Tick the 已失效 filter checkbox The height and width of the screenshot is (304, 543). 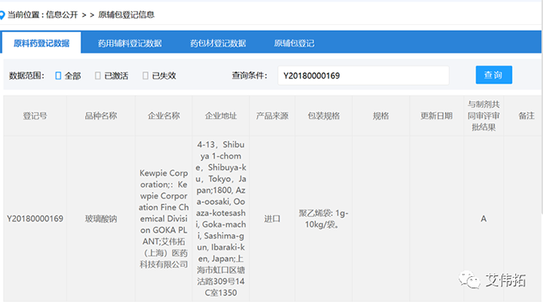pyautogui.click(x=146, y=75)
